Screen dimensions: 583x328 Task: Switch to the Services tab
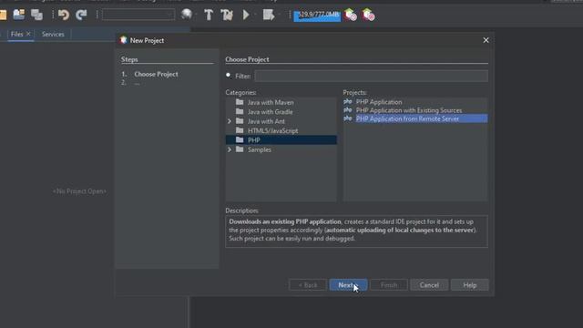coord(53,34)
